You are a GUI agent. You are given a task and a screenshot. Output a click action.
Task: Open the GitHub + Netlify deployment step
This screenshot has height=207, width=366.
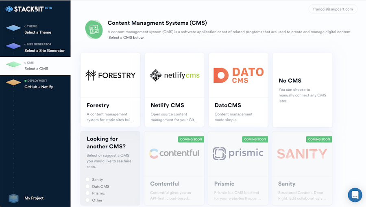pyautogui.click(x=39, y=87)
